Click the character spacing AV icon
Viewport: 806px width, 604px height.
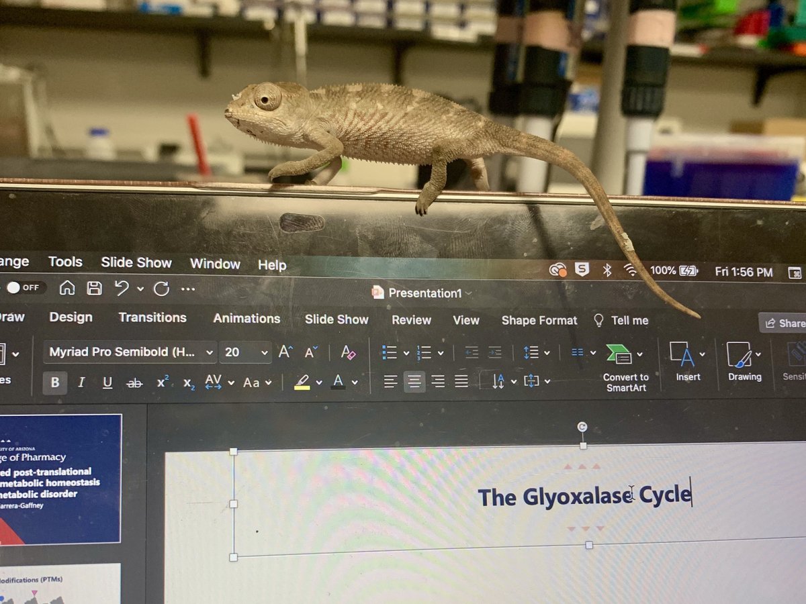213,382
